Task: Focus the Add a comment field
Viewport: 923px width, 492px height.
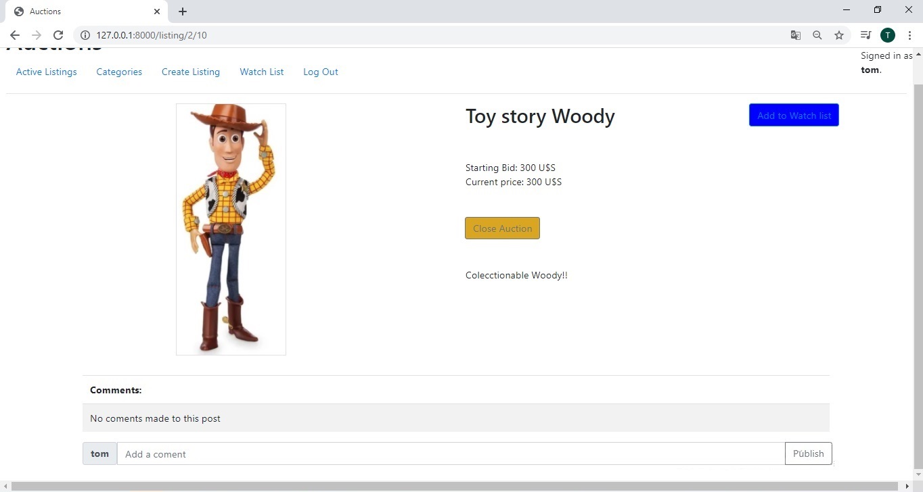Action: click(451, 454)
